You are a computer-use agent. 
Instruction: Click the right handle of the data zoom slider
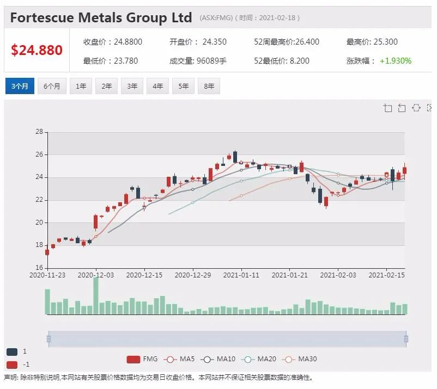[x=406, y=339]
